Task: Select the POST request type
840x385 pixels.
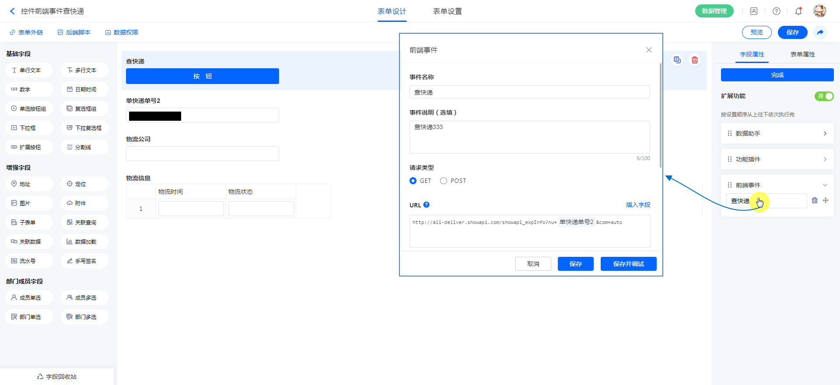Action: pos(444,181)
